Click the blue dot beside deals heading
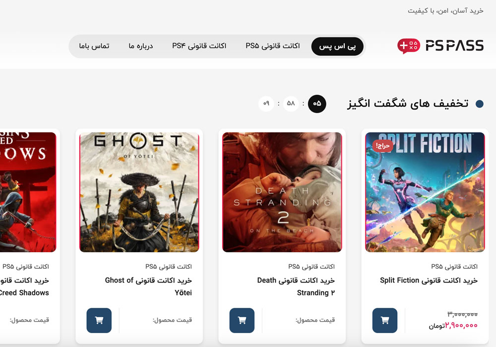Image resolution: width=496 pixels, height=347 pixels. click(x=480, y=104)
